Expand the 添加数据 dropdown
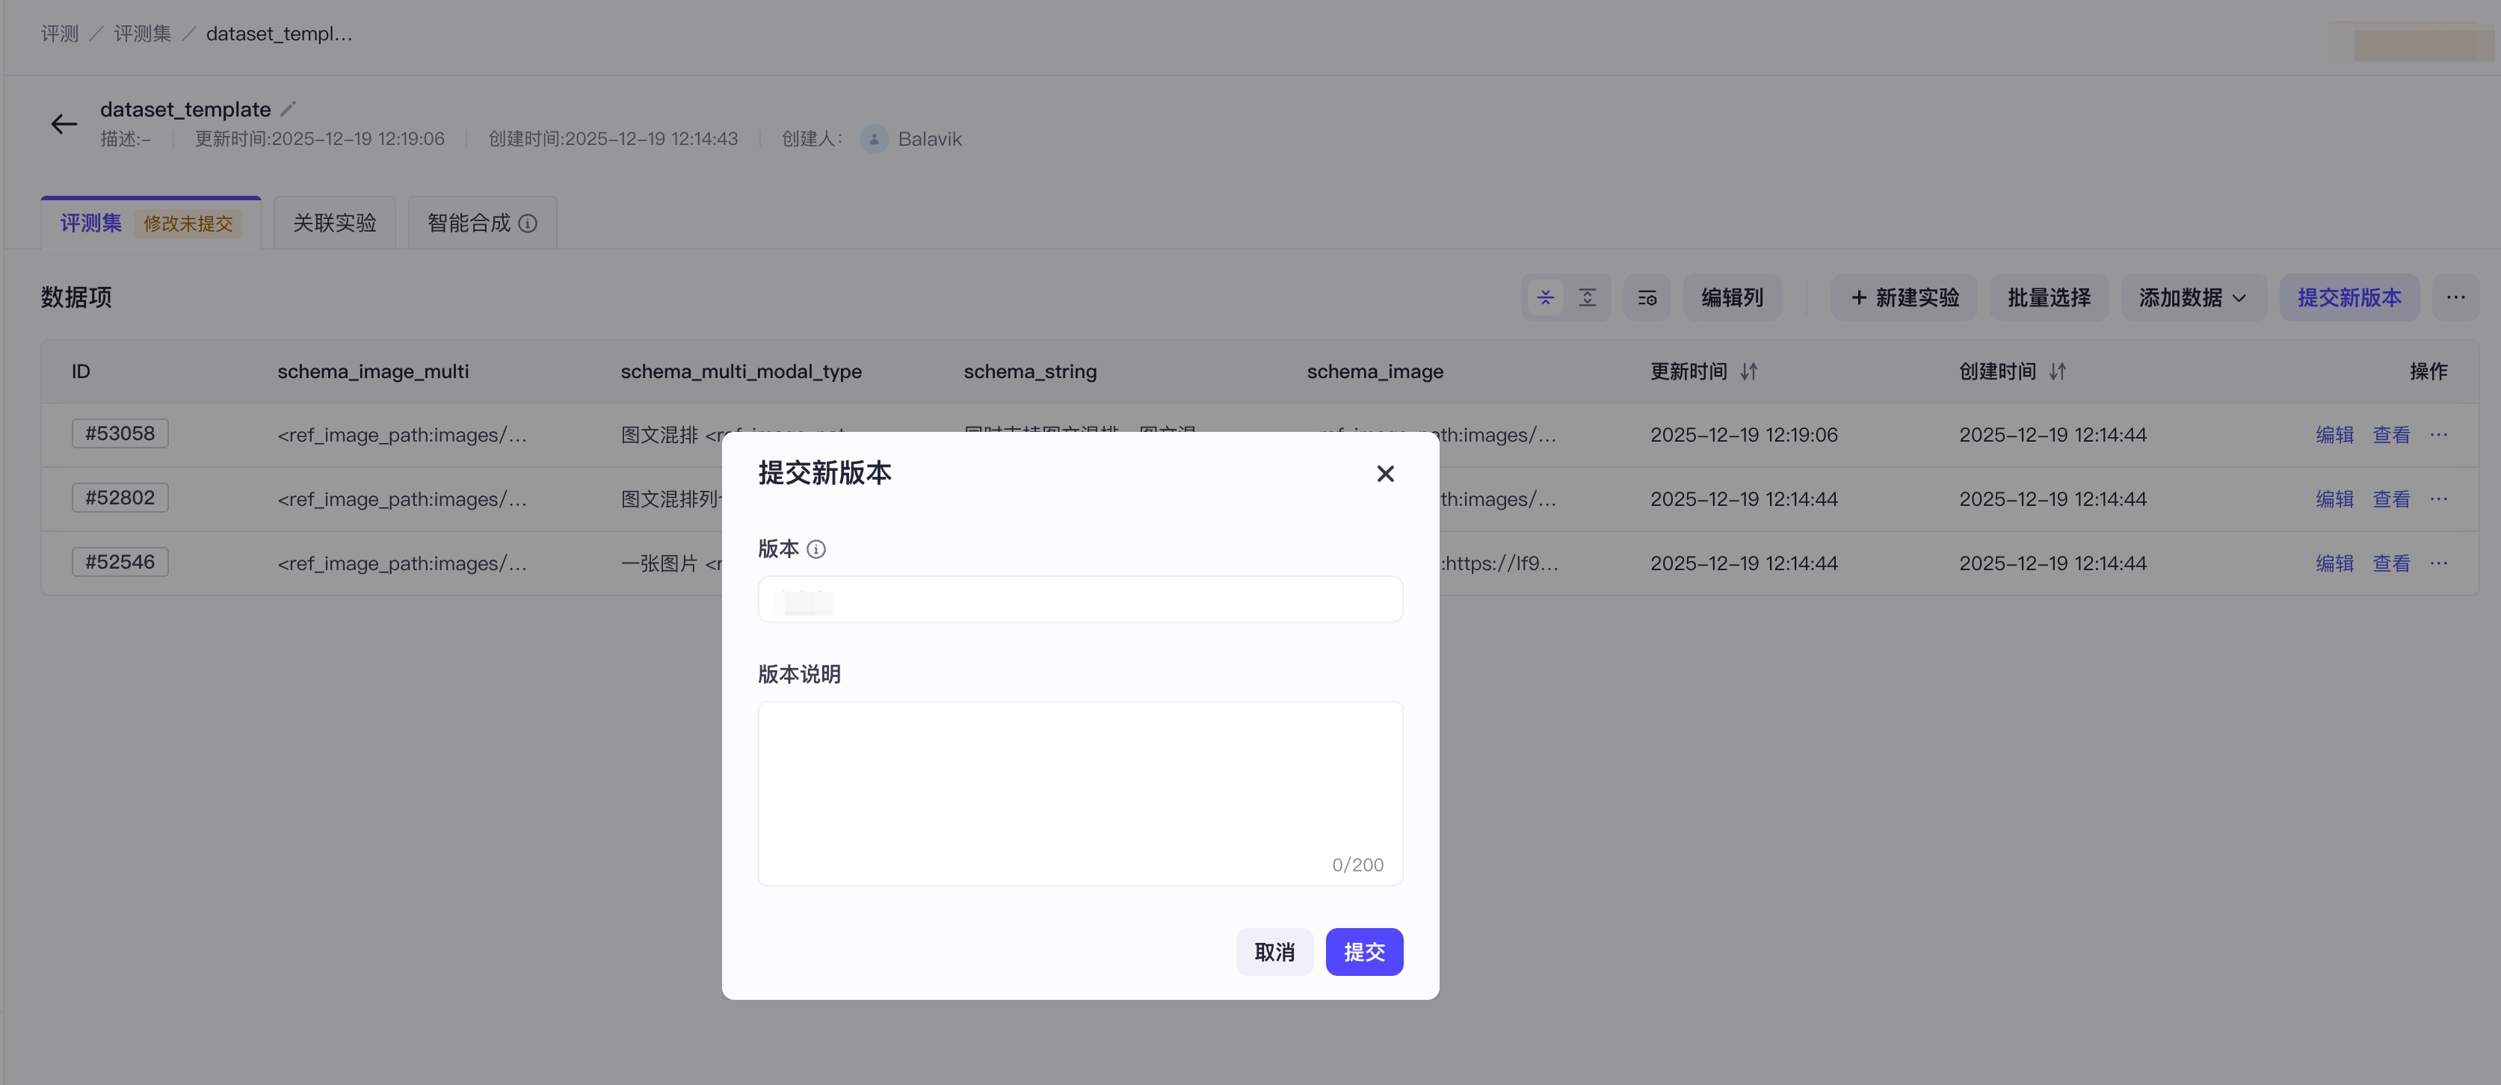Image resolution: width=2501 pixels, height=1085 pixels. (2192, 298)
